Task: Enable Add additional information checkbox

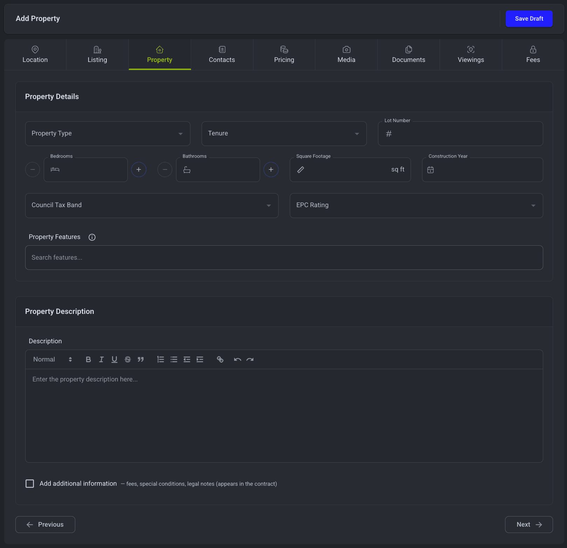Action: click(30, 484)
